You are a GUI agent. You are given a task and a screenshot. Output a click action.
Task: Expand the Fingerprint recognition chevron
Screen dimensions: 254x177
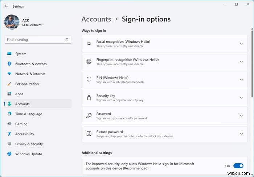pyautogui.click(x=241, y=62)
